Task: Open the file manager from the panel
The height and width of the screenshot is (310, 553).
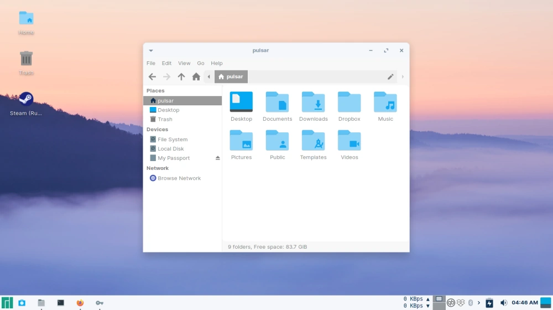Action: [41, 303]
